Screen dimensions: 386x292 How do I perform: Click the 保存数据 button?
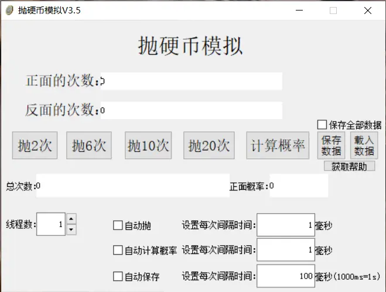(x=331, y=145)
